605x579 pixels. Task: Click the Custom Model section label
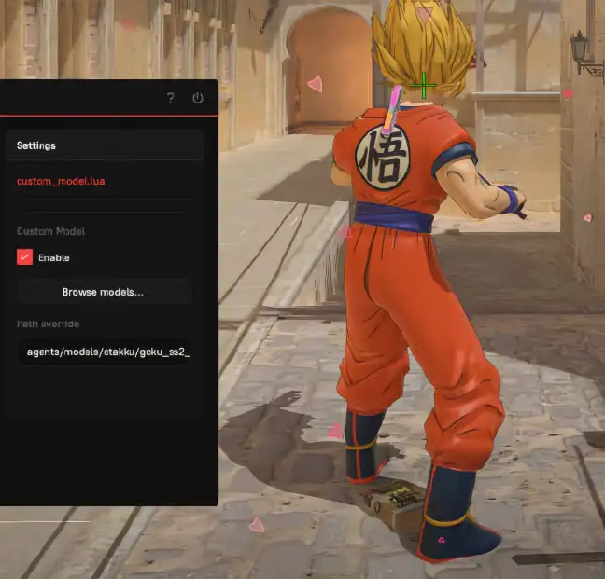coord(50,231)
